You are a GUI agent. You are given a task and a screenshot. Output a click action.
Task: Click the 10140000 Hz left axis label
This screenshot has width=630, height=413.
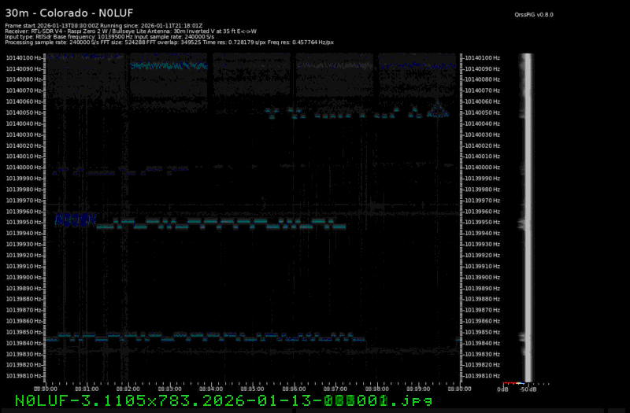click(x=24, y=168)
